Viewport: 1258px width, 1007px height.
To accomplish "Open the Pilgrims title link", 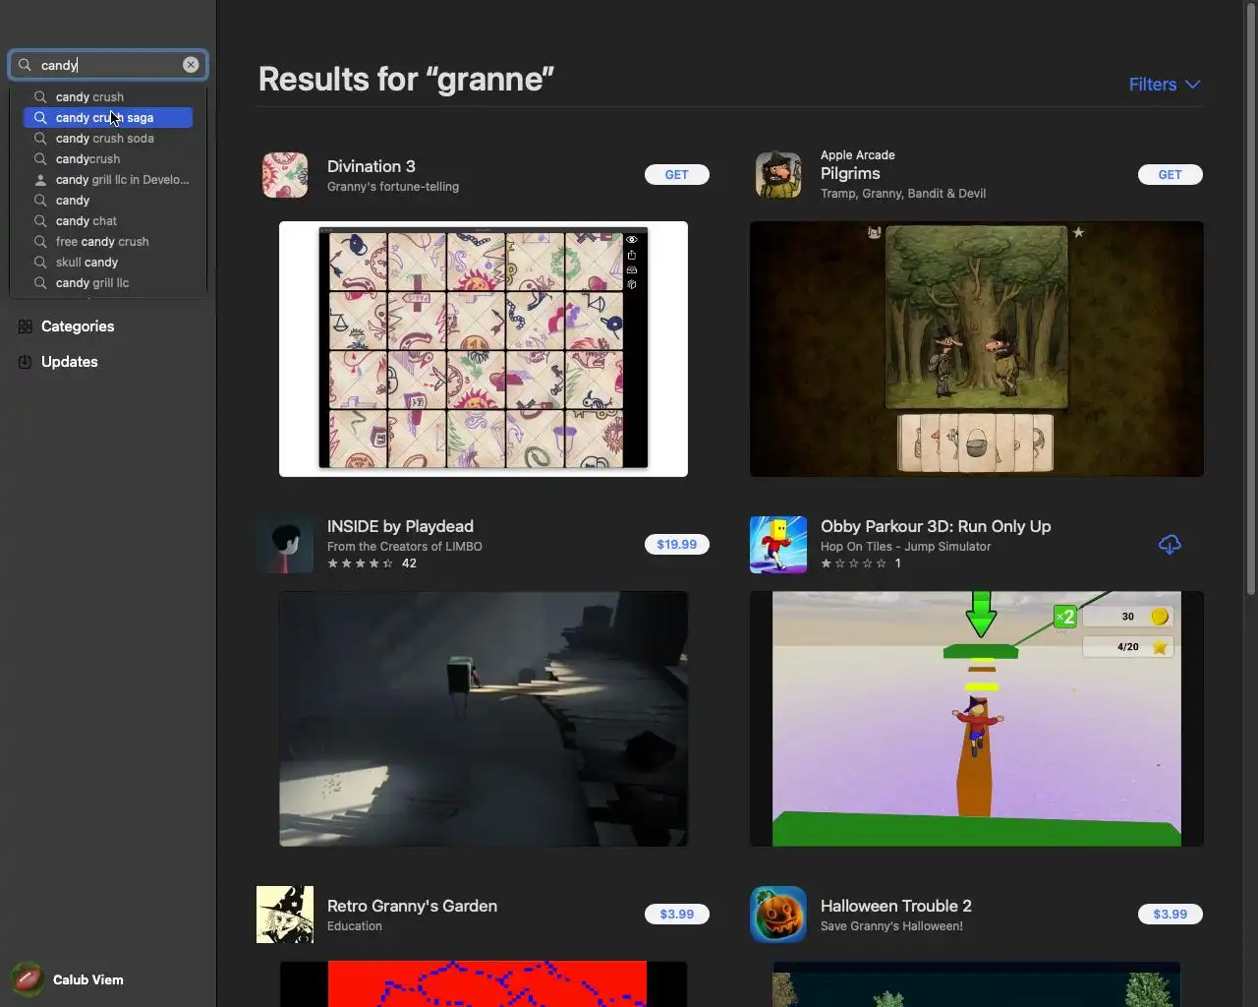I will [850, 173].
